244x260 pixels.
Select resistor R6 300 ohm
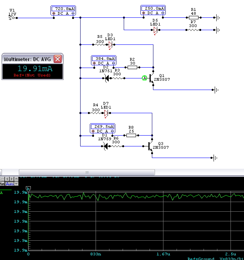116,146
